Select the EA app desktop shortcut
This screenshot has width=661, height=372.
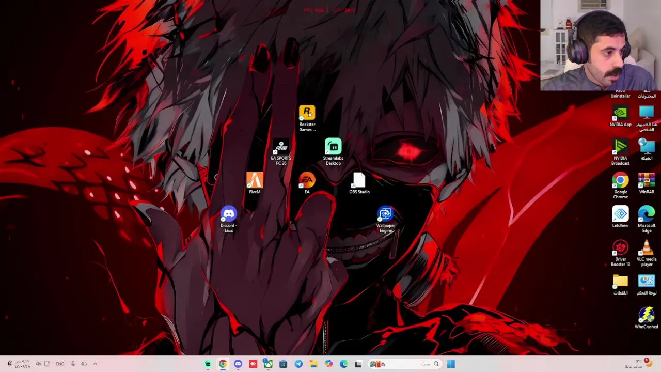pyautogui.click(x=307, y=183)
